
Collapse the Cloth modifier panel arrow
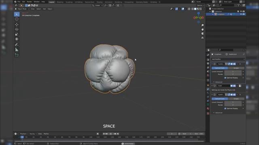212,86
